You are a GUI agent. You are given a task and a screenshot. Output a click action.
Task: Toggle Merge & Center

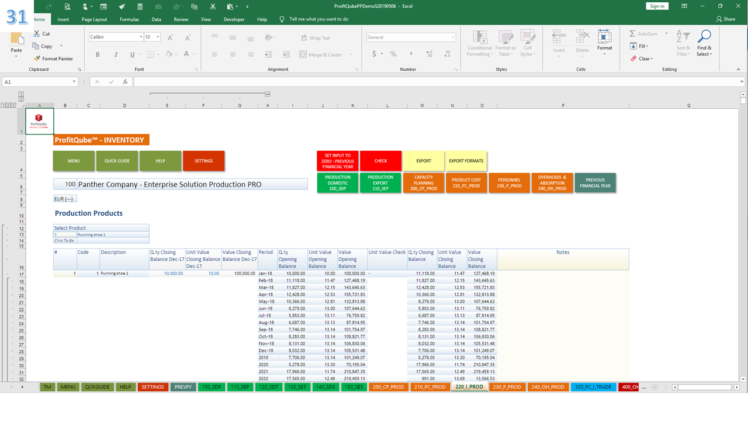pyautogui.click(x=321, y=54)
